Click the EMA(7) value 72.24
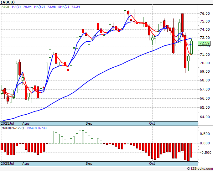Image resolution: width=213 pixels, height=171 pixels. tap(76, 7)
